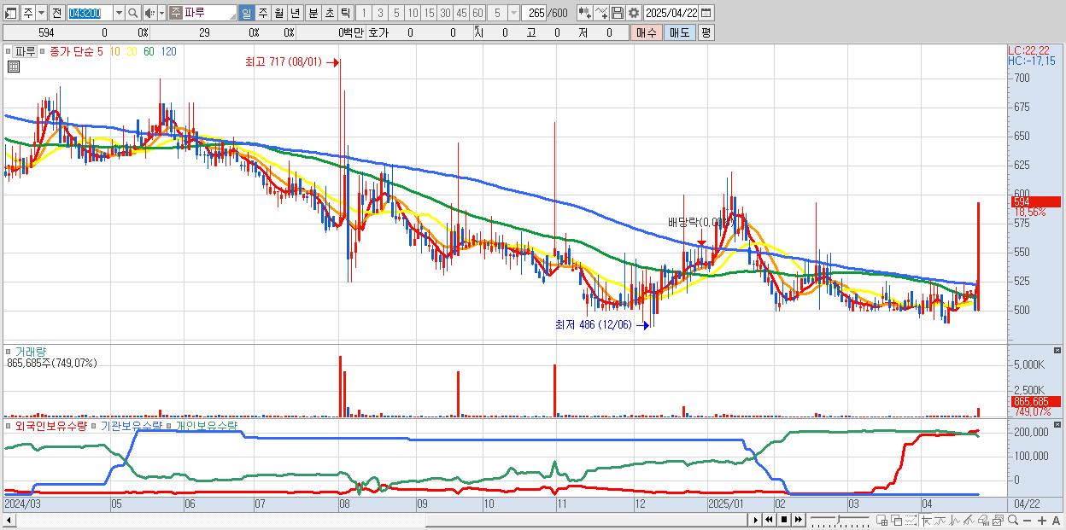Click the 주 badge before stock name

click(175, 13)
